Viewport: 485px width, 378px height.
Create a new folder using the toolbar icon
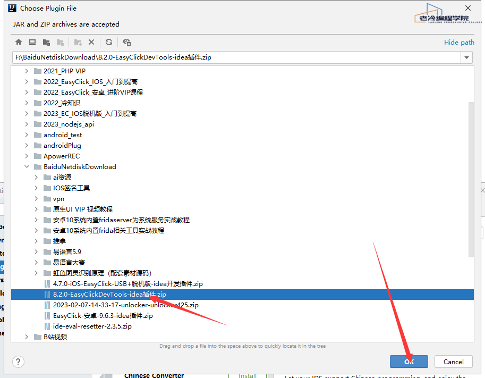coord(78,42)
